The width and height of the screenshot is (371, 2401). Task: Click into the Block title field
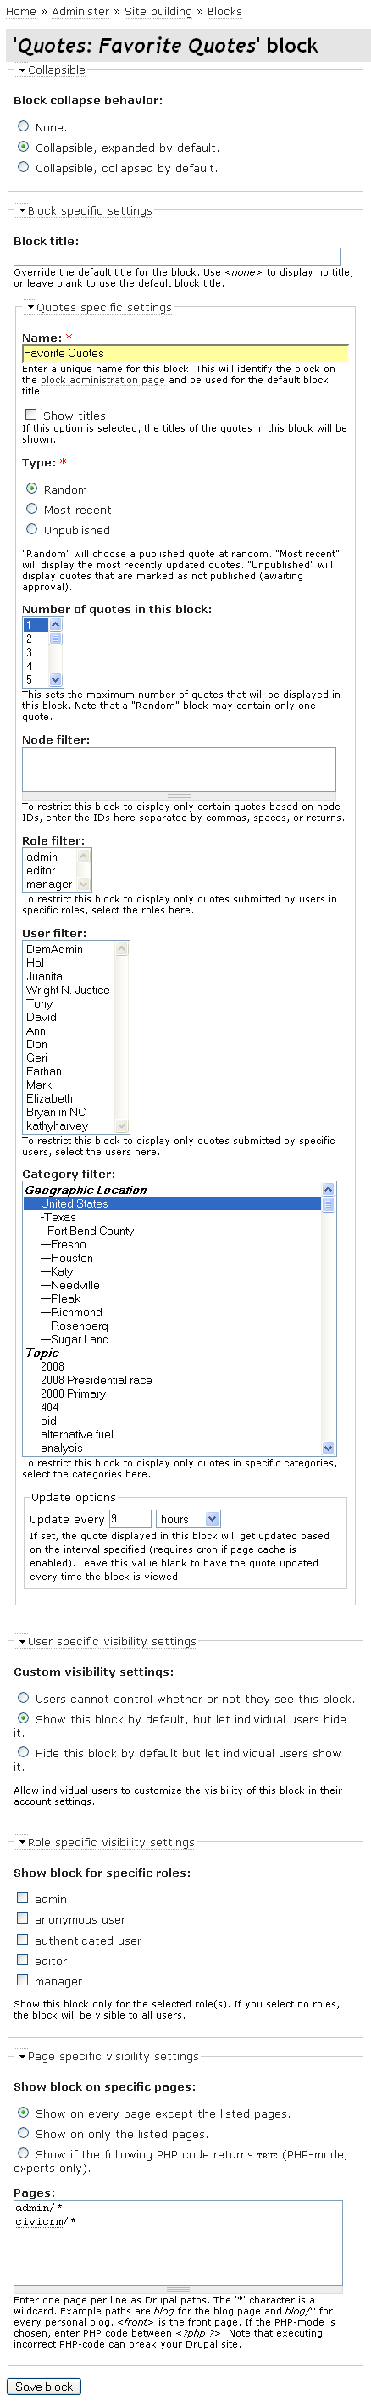coord(177,256)
